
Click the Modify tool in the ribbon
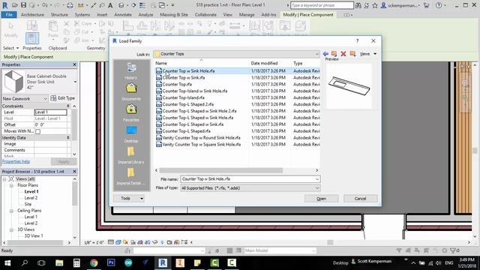[x=11, y=30]
